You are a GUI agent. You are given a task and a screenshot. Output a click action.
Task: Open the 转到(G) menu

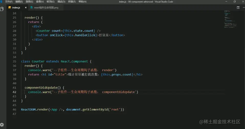[50, 2]
